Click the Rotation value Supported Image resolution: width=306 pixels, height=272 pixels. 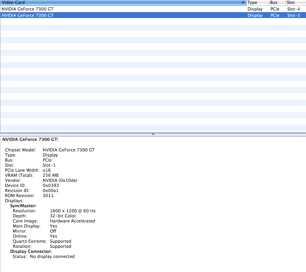pyautogui.click(x=60, y=246)
